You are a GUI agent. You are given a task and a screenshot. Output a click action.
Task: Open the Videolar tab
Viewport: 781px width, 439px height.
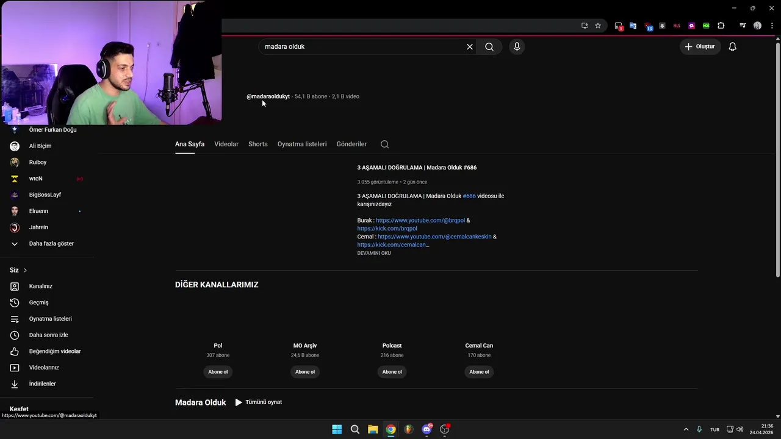tap(226, 144)
